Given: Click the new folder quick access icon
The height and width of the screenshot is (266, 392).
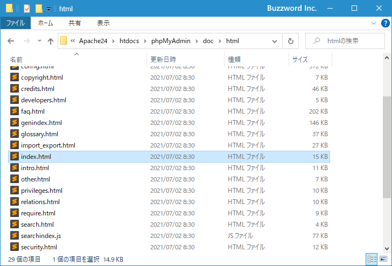Looking at the screenshot, I should pyautogui.click(x=39, y=9).
